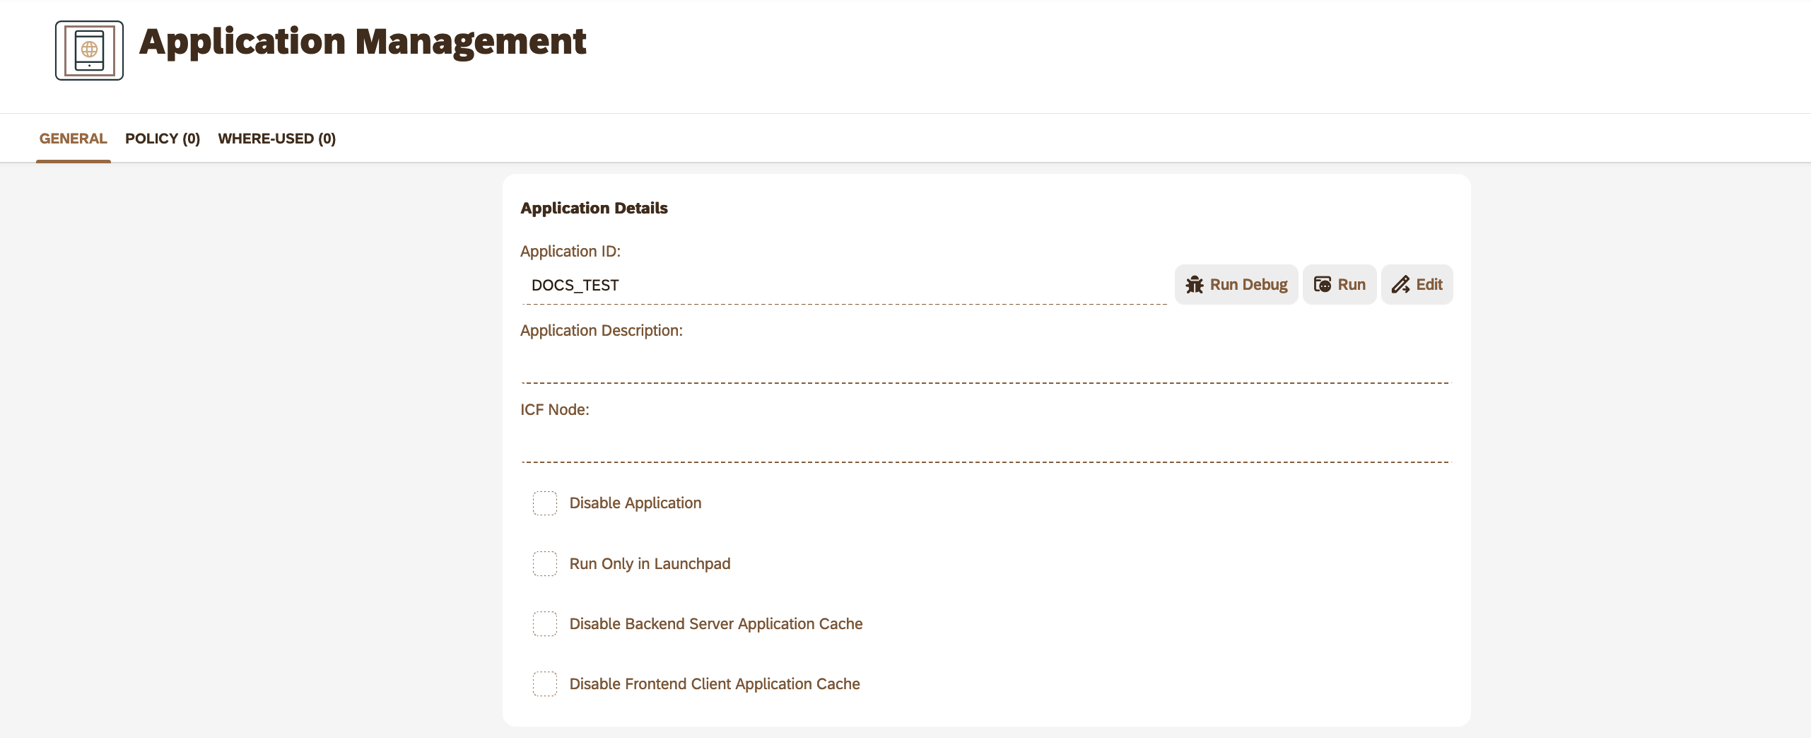Click the globe symbol inside the header icon
The width and height of the screenshot is (1811, 738).
[x=89, y=49]
